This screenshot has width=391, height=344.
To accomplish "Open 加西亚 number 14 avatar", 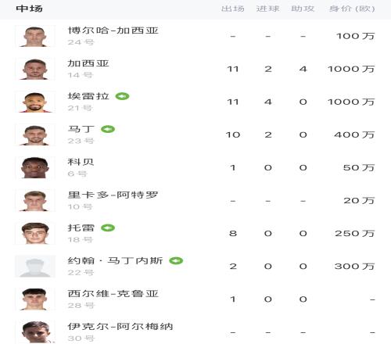I will click(x=35, y=69).
